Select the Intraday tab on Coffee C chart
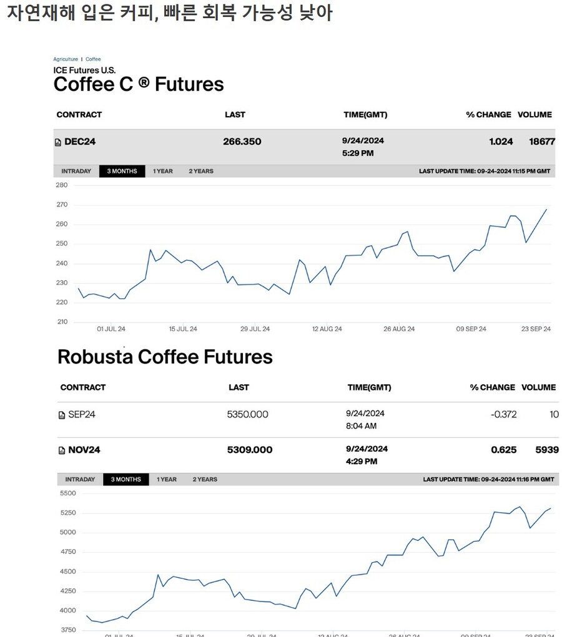Image resolution: width=562 pixels, height=637 pixels. coord(76,171)
